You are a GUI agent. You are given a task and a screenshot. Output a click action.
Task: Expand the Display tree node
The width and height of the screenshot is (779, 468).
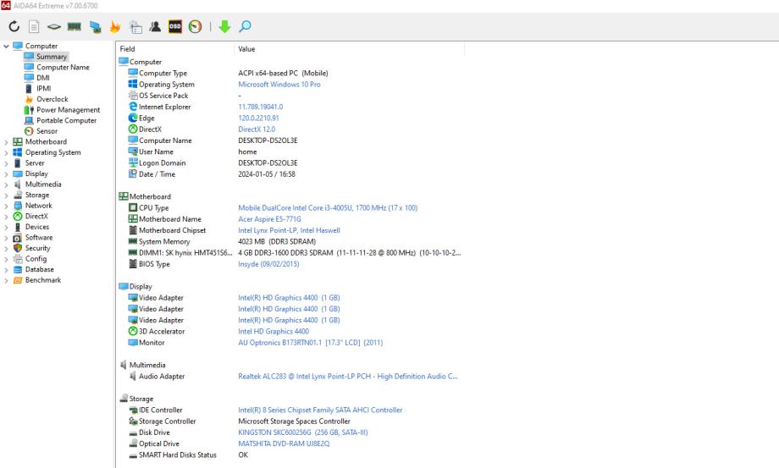coord(6,173)
